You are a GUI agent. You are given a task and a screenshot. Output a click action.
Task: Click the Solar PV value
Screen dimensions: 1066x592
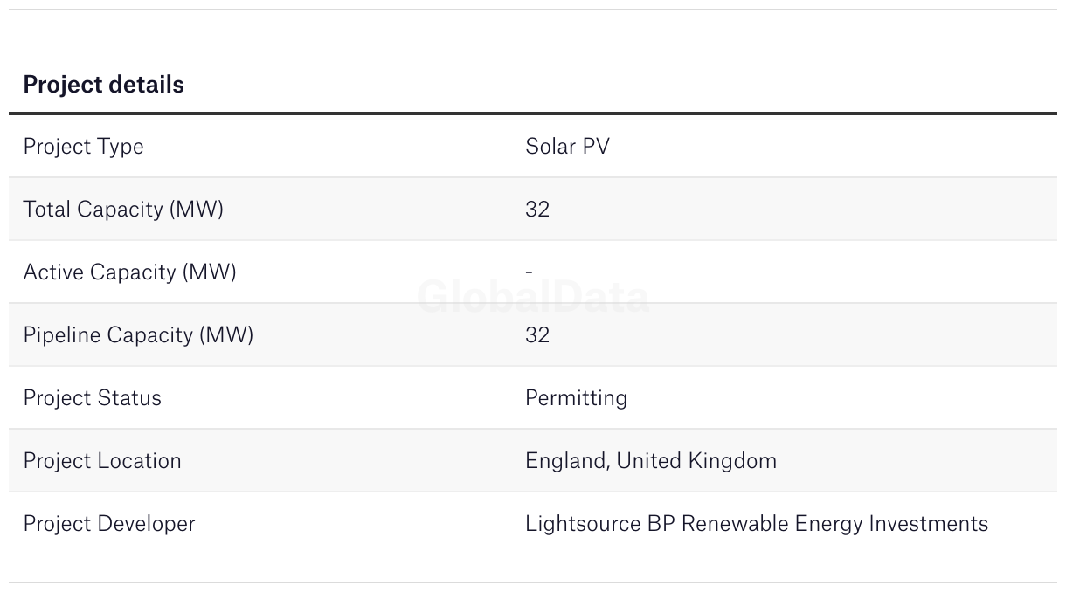pos(567,147)
